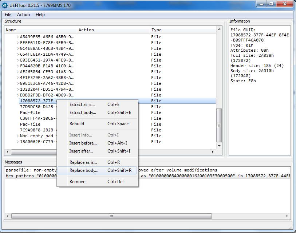Click Structure tree scroll down arrow
296x233 pixels.
coord(219,146)
